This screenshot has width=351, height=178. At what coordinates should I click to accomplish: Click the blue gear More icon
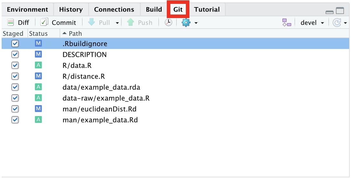[x=186, y=23]
